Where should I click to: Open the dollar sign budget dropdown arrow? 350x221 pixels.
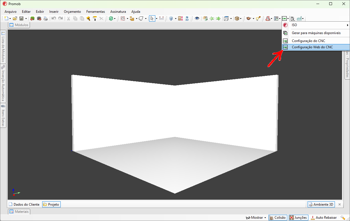pyautogui.click(x=115, y=19)
